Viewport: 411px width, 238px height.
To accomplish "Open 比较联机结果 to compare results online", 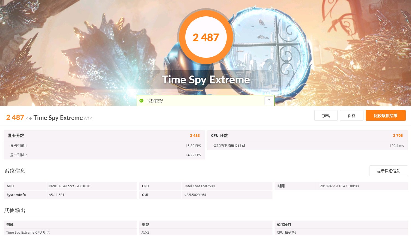I will [x=386, y=116].
